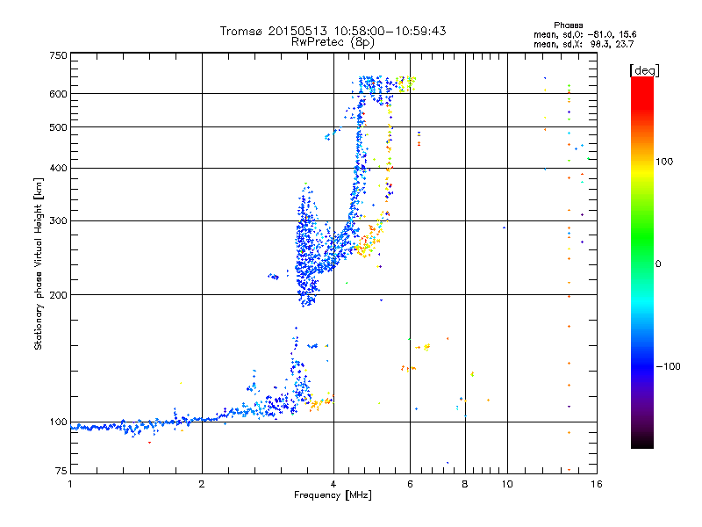Click the x-axis tick label '16'
702x527 pixels.
[597, 484]
